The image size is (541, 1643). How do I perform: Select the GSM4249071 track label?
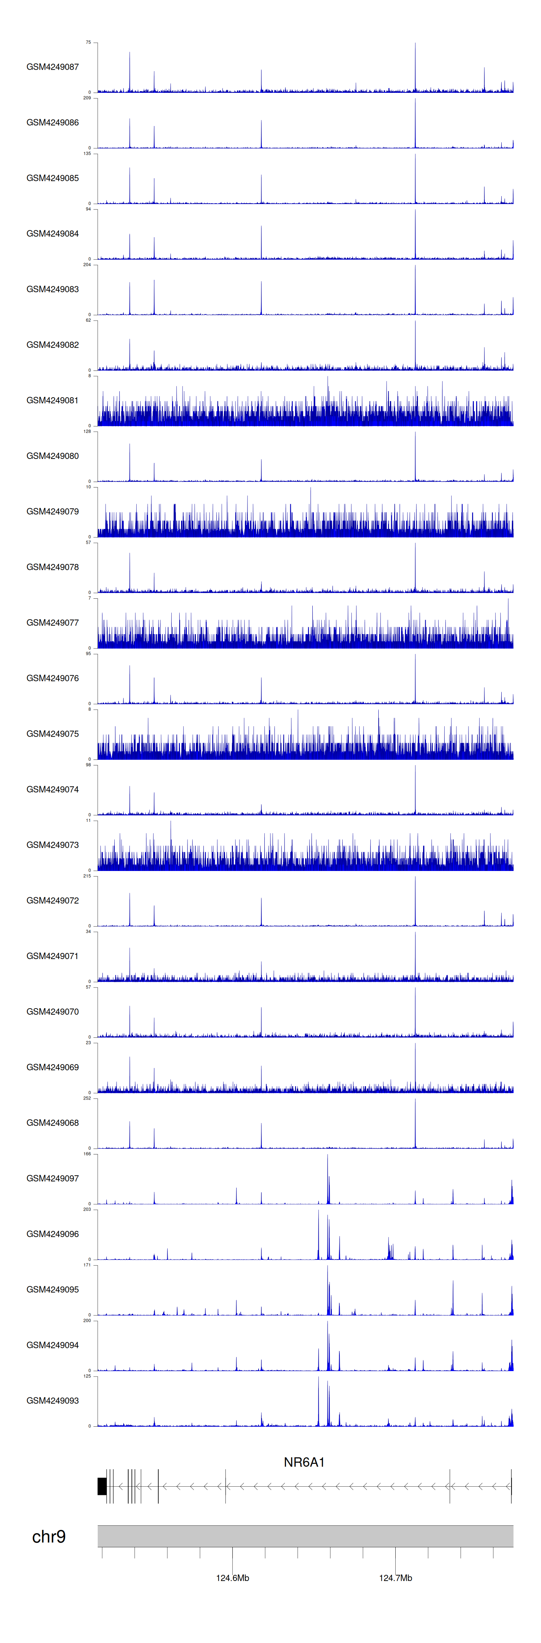coord(52,956)
